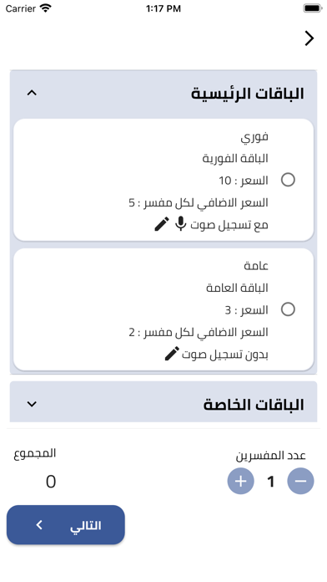Screen dimensions: 327x582
Task: Tap the battery icon in status bar
Action: pyautogui.click(x=313, y=8)
